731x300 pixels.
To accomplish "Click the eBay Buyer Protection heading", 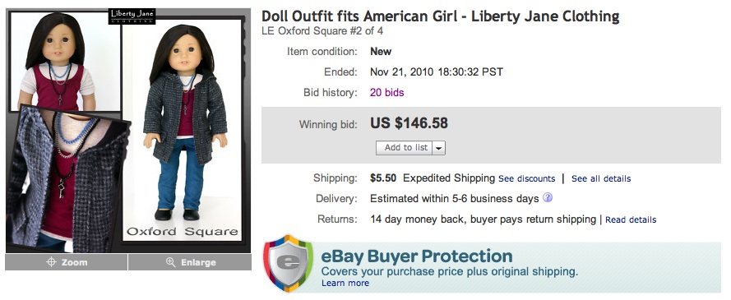I will coord(417,256).
